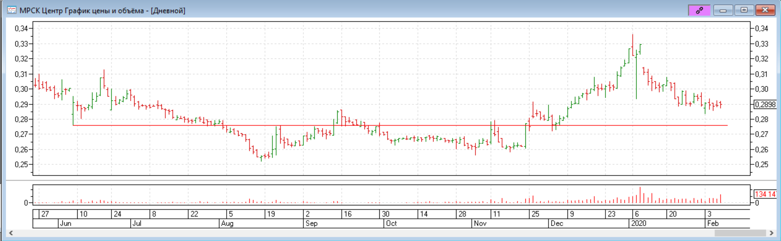Click the date label '27' on time axis
Viewport: 781px width, 241px height.
tap(45, 214)
